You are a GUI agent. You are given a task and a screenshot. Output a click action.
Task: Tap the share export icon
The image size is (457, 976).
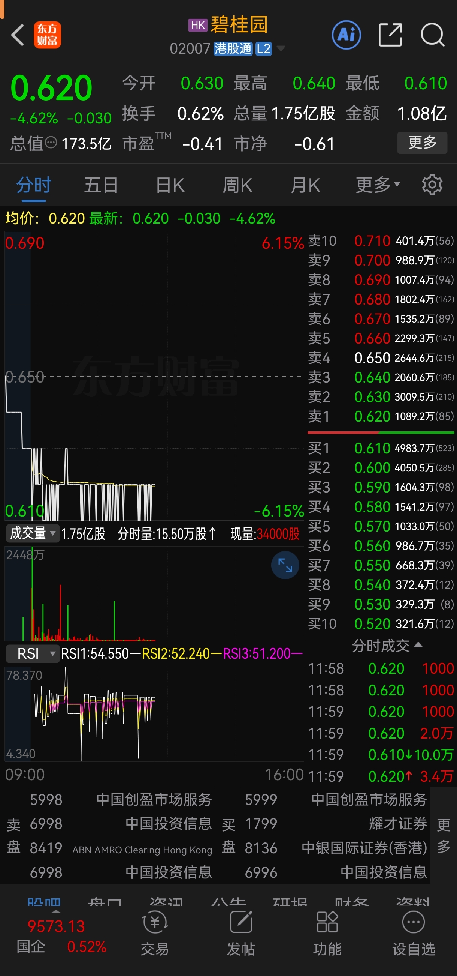[390, 35]
